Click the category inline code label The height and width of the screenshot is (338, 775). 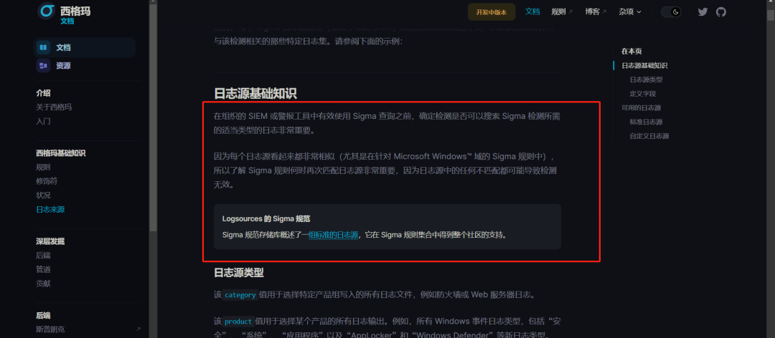click(x=239, y=295)
